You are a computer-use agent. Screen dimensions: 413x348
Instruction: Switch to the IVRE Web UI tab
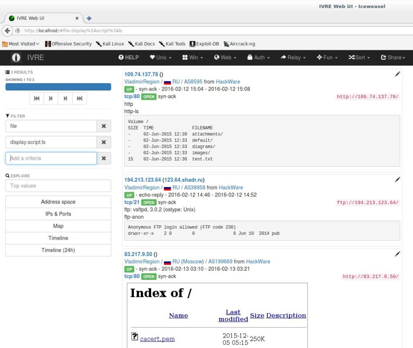point(42,18)
